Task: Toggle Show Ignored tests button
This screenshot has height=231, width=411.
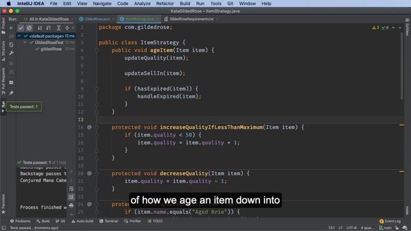Action: [x=29, y=28]
